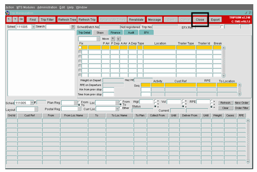Click the Refresh Trip button
Image resolution: width=257 pixels, height=172 pixels.
(87, 19)
